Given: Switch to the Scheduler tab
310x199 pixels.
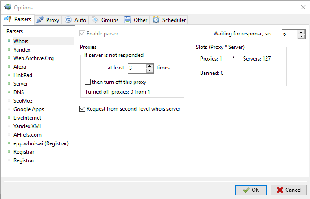Looking at the screenshot, I should tap(169, 20).
